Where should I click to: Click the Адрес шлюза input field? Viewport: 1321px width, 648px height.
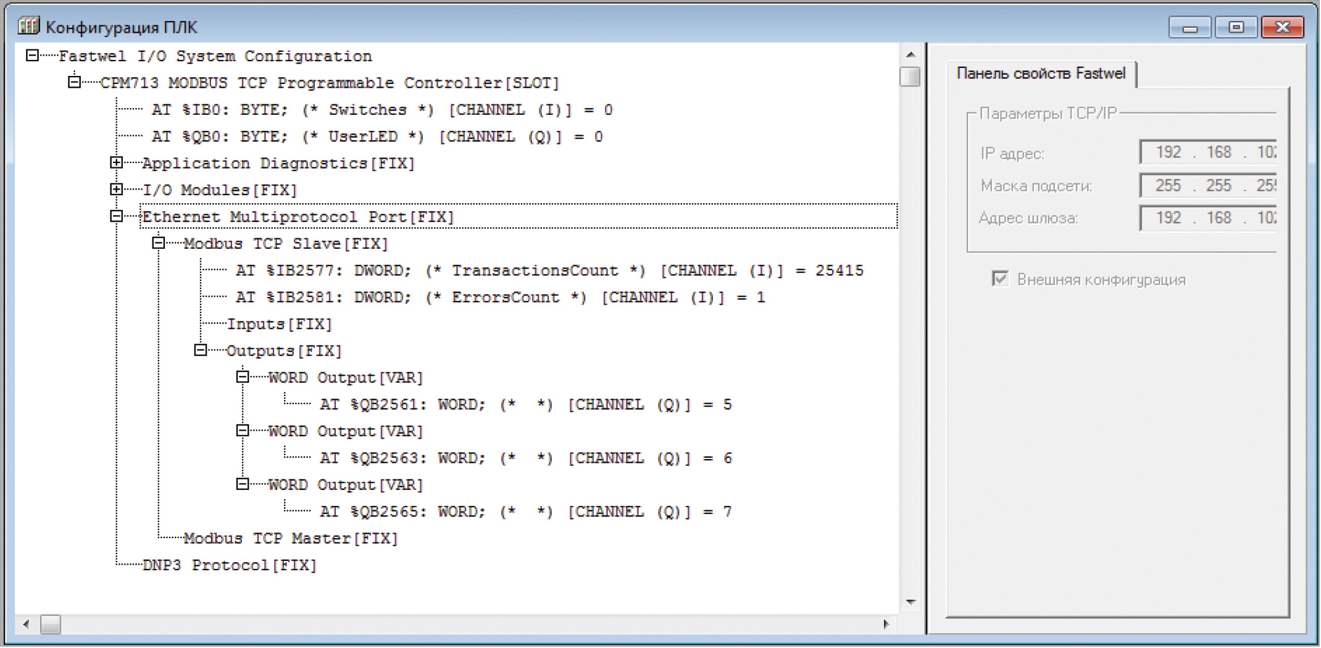(x=1208, y=218)
